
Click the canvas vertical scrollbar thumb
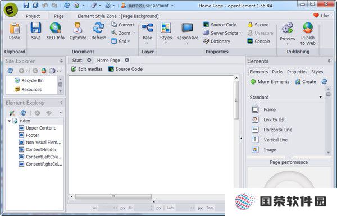pyautogui.click(x=236, y=100)
